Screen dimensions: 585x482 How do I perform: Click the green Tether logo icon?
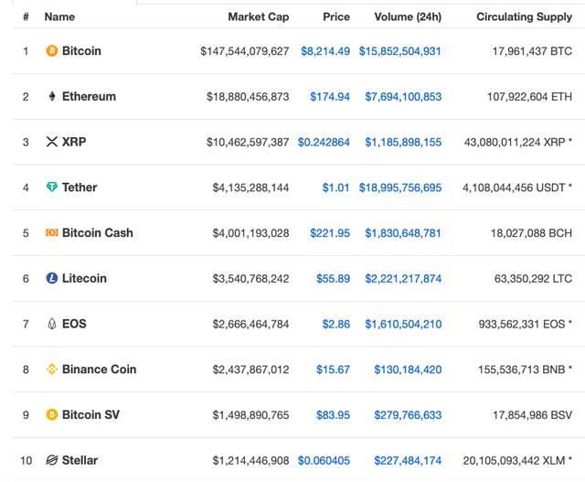[51, 187]
